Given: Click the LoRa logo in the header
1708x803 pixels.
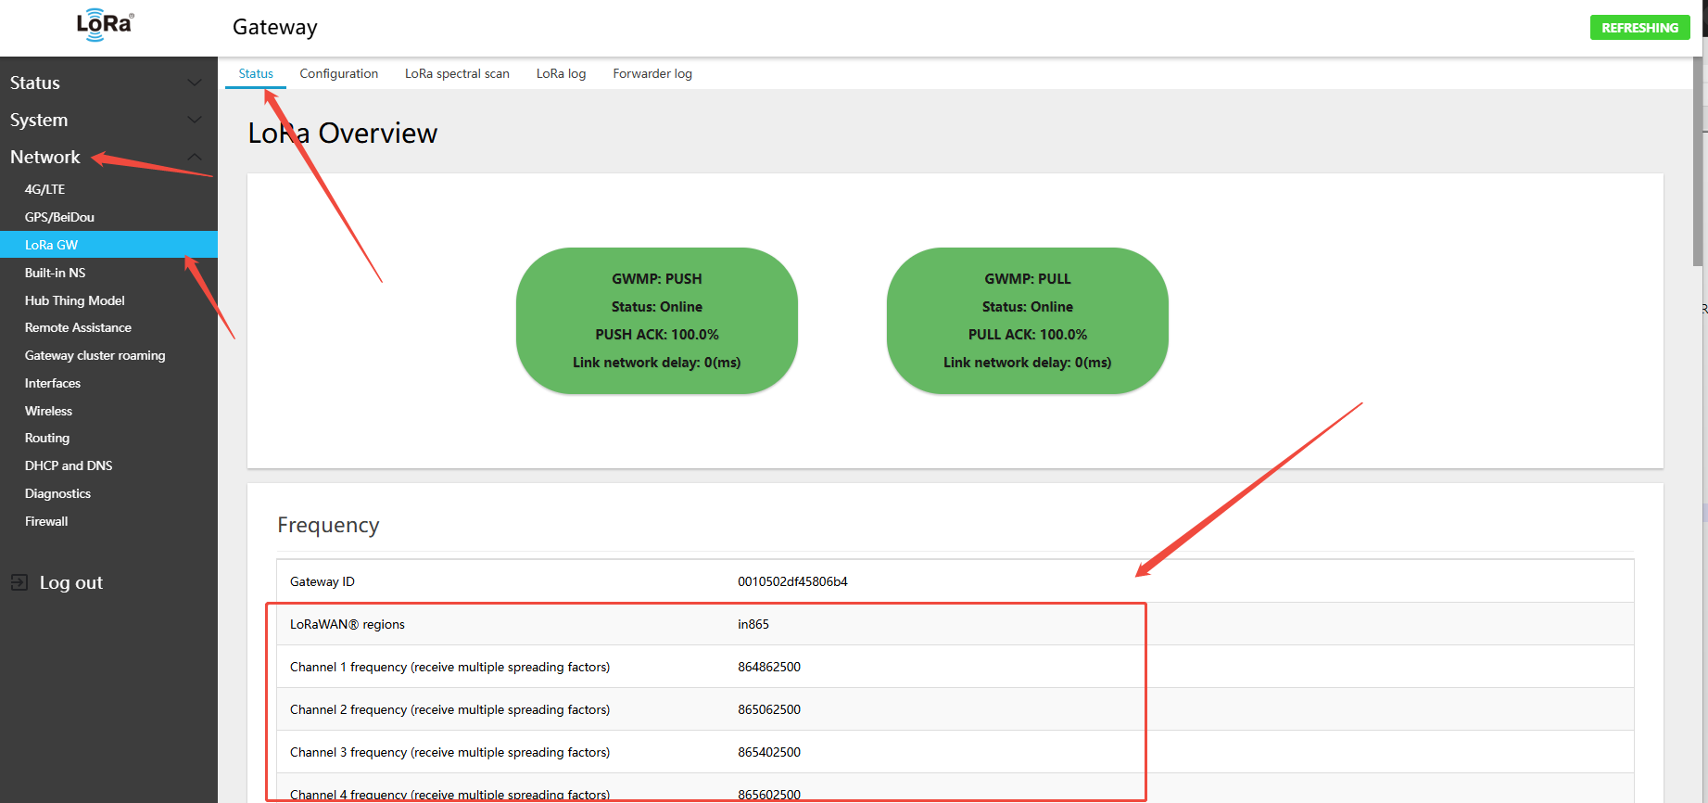Looking at the screenshot, I should 105,25.
